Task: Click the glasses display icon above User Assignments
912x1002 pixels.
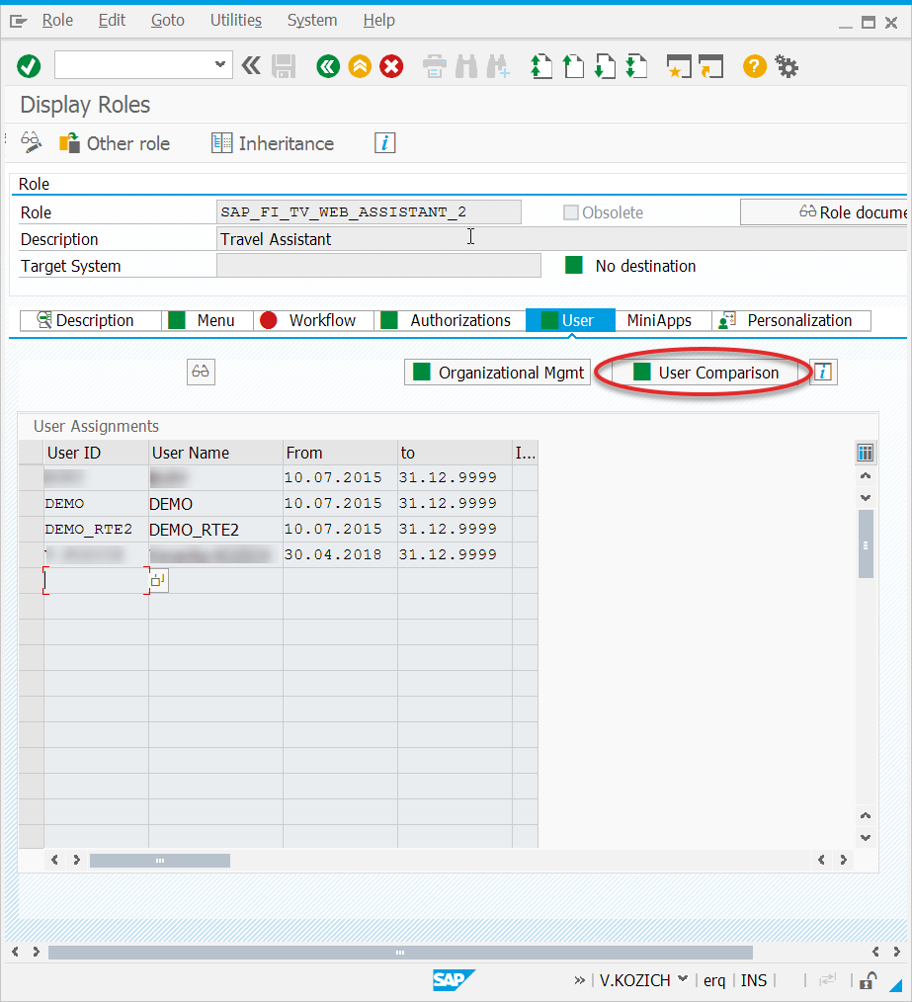Action: [201, 372]
